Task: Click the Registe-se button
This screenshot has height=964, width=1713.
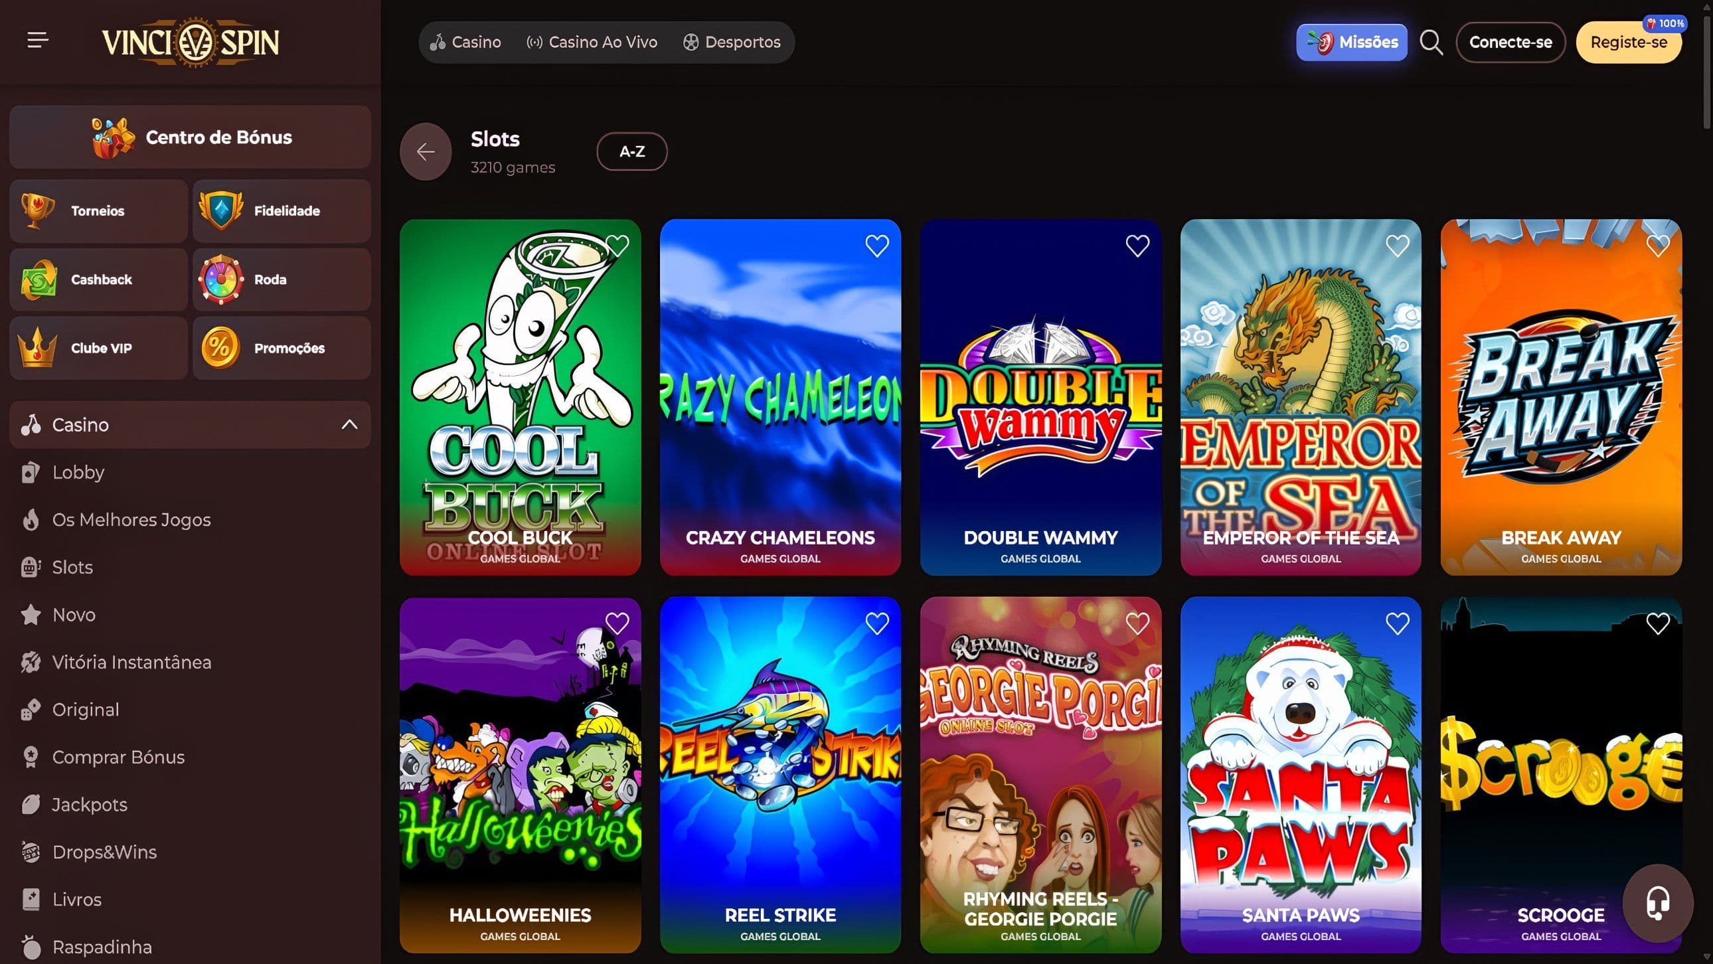Action: tap(1628, 42)
